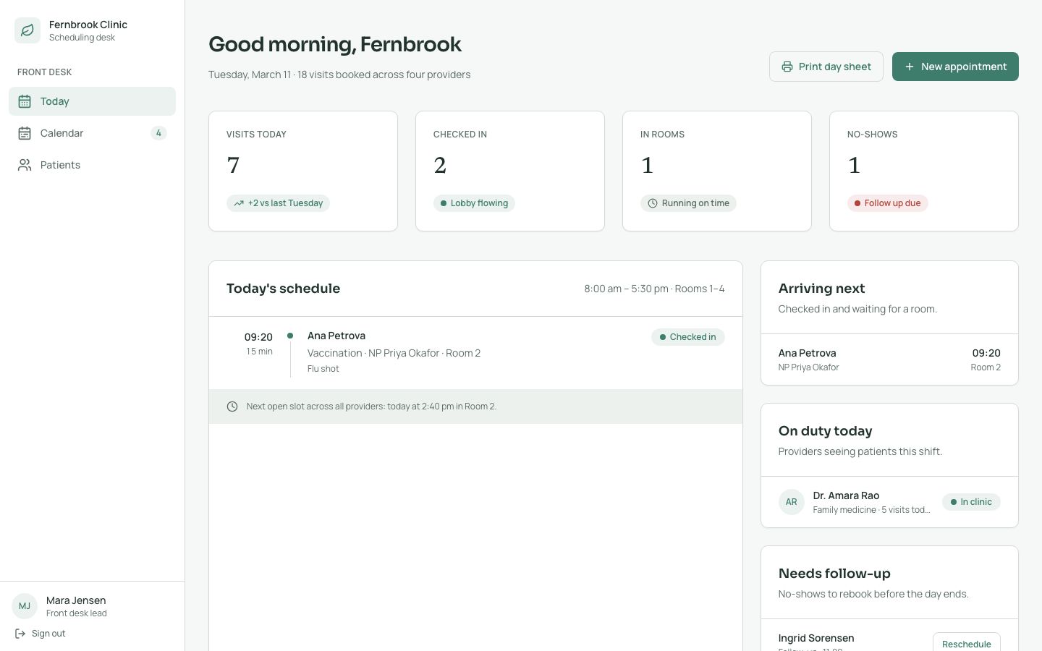Image resolution: width=1042 pixels, height=651 pixels.
Task: Click the Today's schedule heading
Action: coord(283,289)
